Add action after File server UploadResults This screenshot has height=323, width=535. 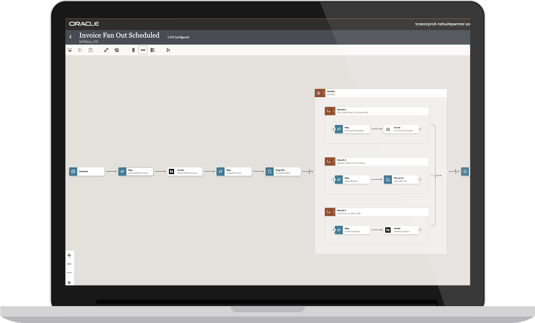pyautogui.click(x=420, y=180)
